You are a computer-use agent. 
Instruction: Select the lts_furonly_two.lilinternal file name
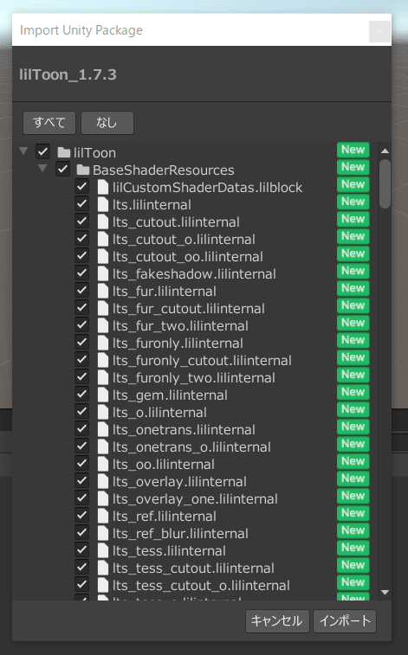point(193,377)
